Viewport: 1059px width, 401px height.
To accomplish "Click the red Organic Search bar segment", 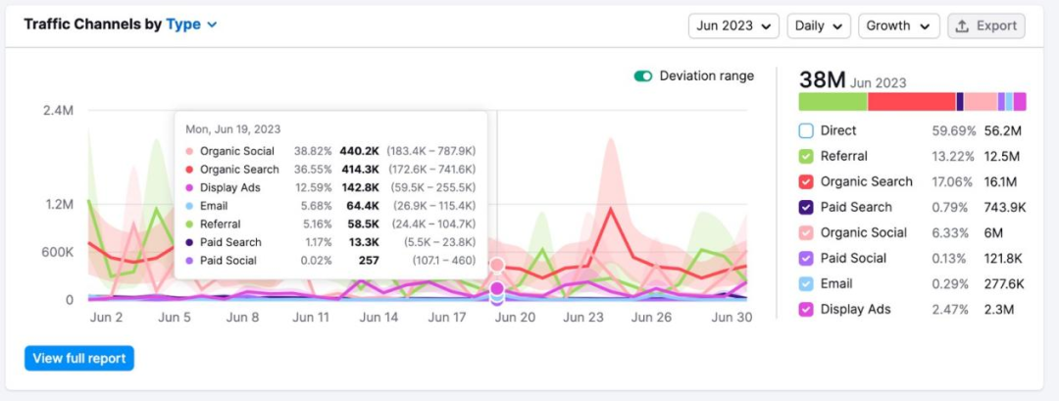I will tap(911, 102).
